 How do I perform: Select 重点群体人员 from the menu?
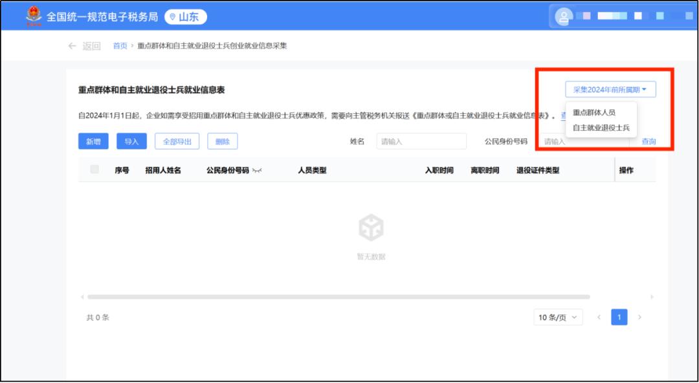point(594,113)
